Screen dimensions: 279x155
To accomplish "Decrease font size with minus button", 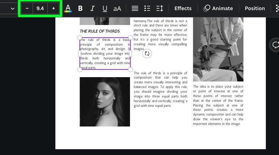I will point(27,8).
